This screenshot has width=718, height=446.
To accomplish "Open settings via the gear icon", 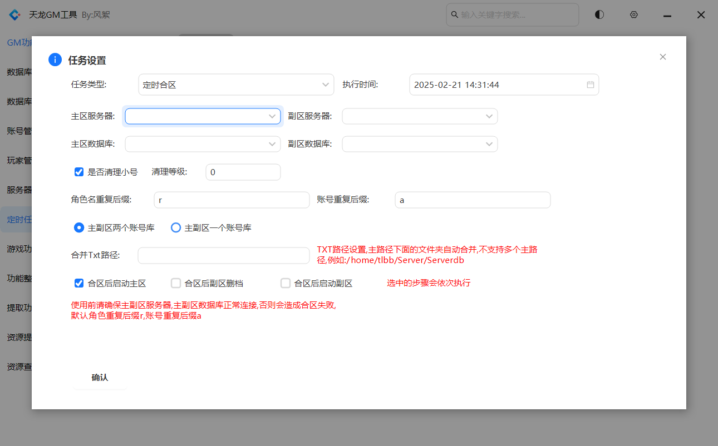I will pos(633,15).
